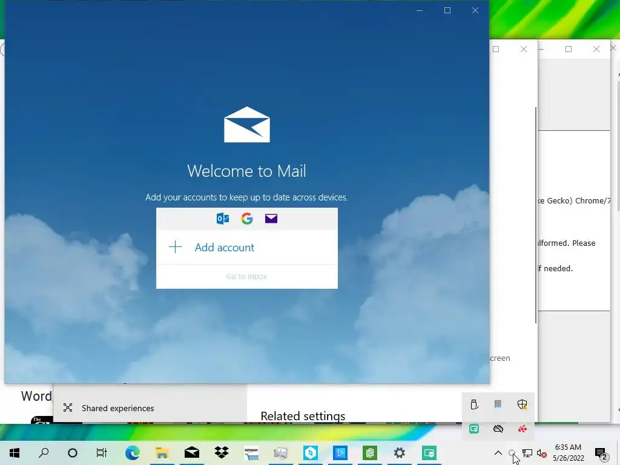Open the performance monitor taskbar icon
620x465 pixels.
coord(281,453)
